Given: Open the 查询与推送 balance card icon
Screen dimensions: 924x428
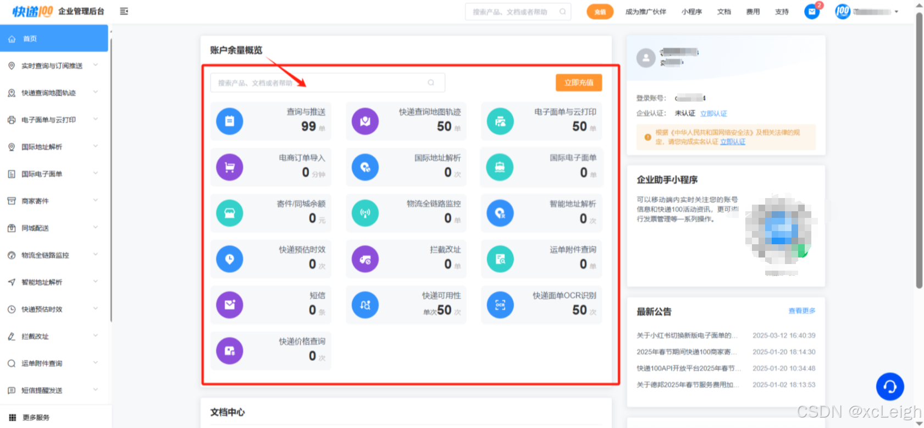Looking at the screenshot, I should coord(230,121).
